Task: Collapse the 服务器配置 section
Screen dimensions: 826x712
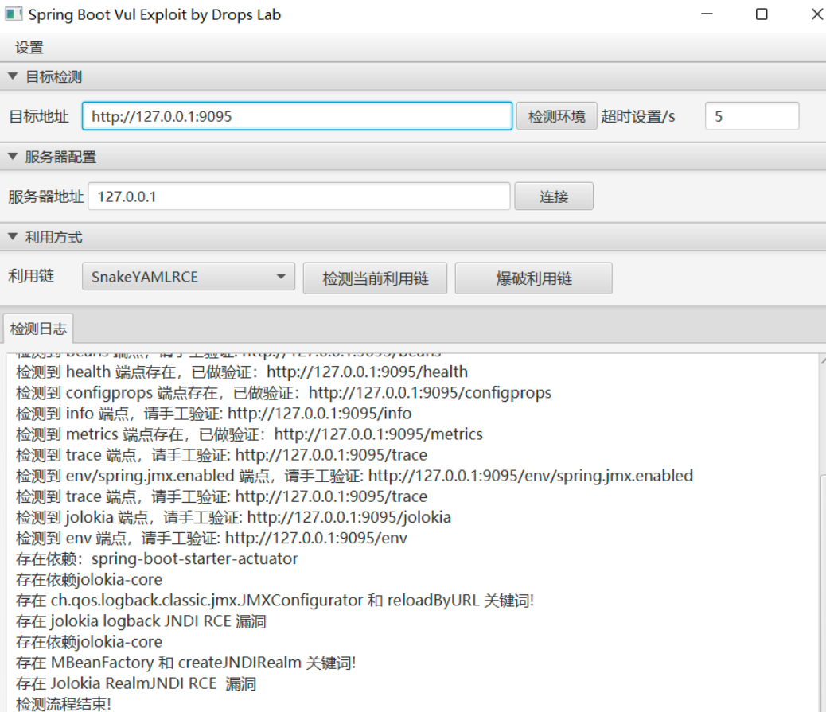Action: 14,157
